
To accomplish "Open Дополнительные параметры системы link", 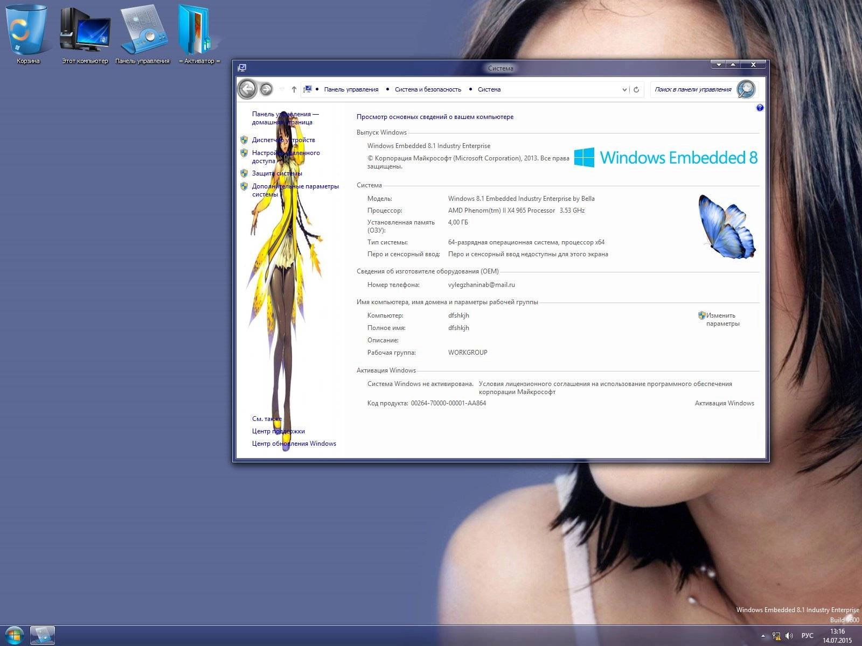I will click(x=295, y=190).
